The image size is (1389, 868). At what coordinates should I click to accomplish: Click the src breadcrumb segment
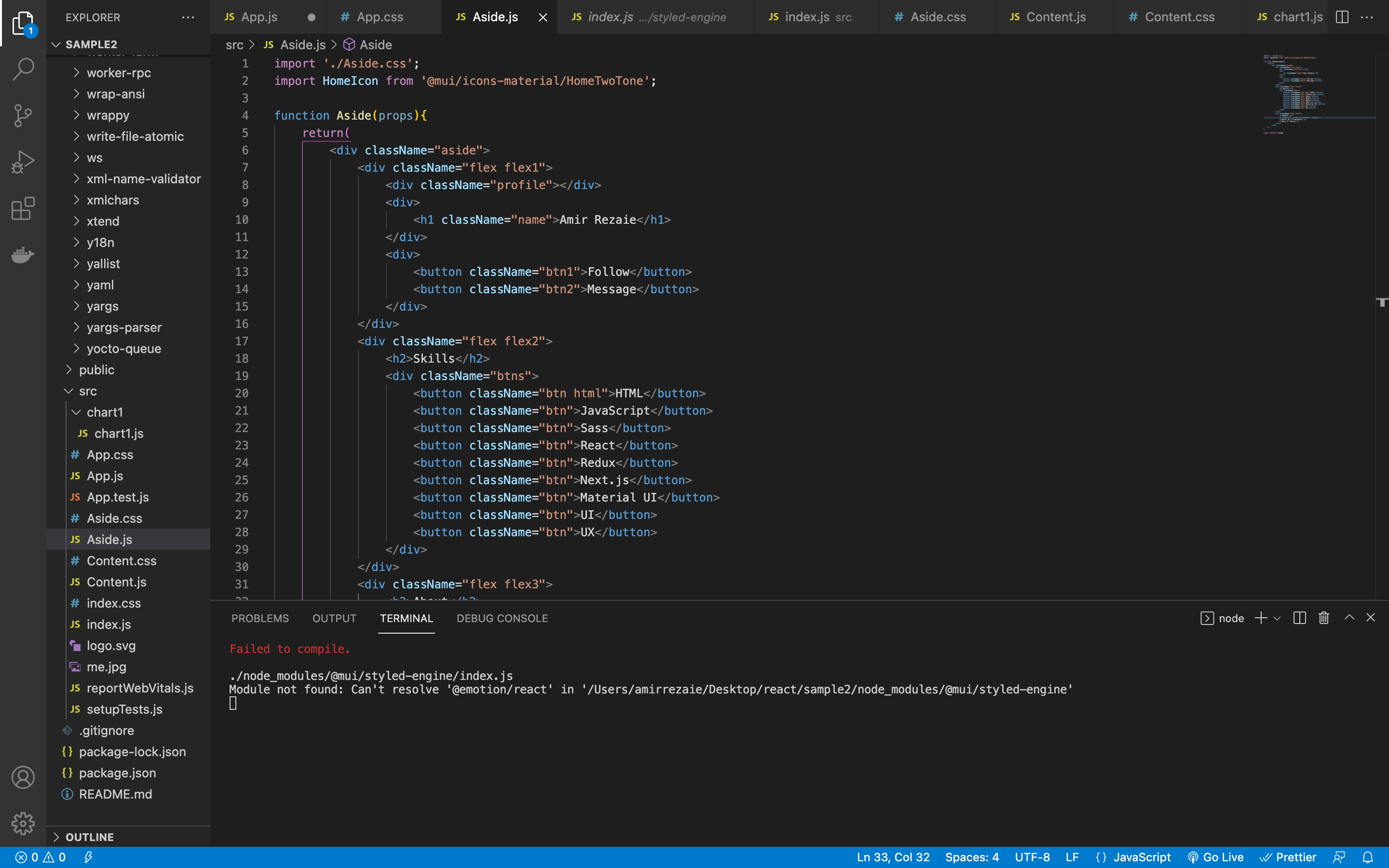point(234,45)
